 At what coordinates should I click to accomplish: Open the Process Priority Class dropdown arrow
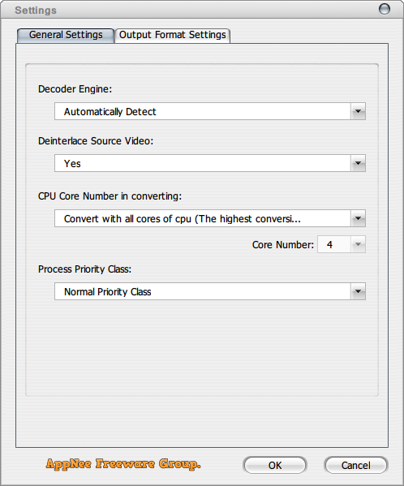coord(358,291)
